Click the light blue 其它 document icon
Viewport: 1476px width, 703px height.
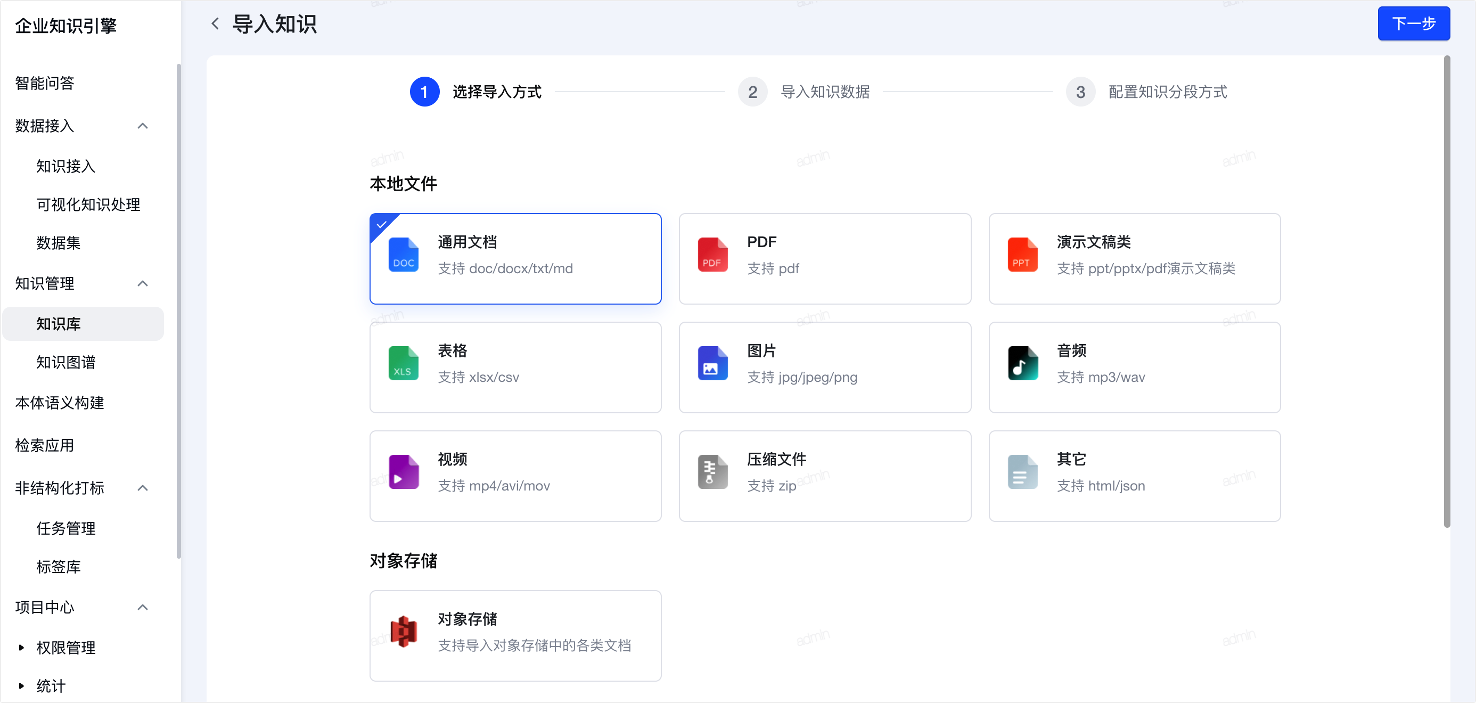tap(1022, 472)
